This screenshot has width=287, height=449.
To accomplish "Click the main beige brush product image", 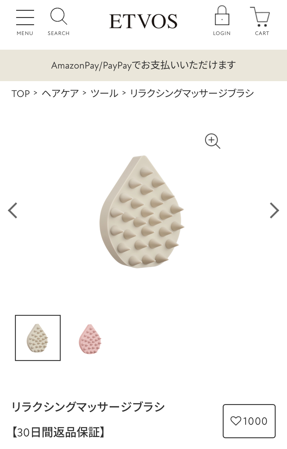I will (x=142, y=211).
